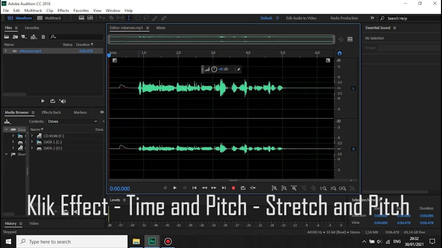Select the Time Selection tool
This screenshot has width=442, height=248.
(128, 18)
